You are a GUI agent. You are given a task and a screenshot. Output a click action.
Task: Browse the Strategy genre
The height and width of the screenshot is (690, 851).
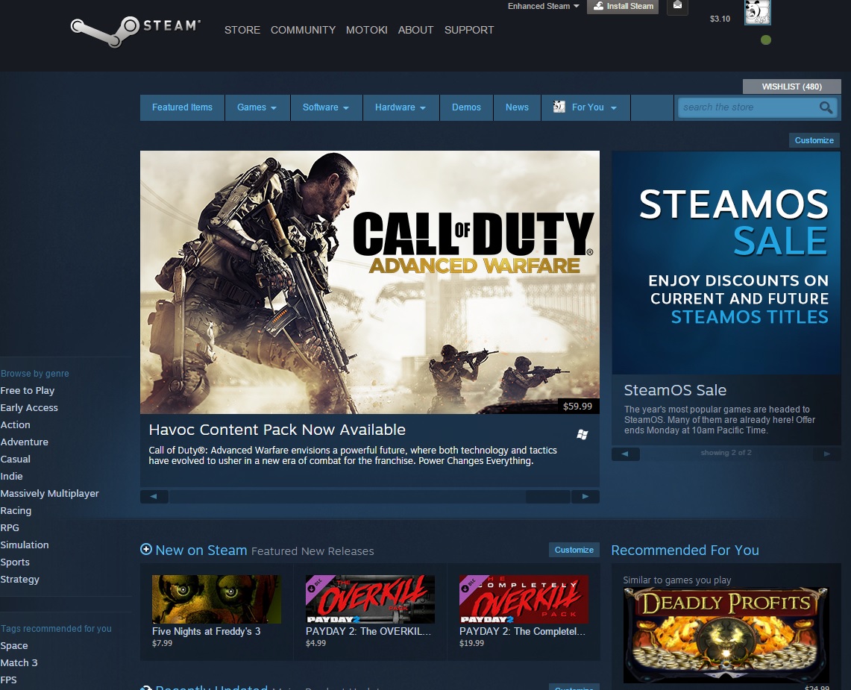tap(19, 580)
